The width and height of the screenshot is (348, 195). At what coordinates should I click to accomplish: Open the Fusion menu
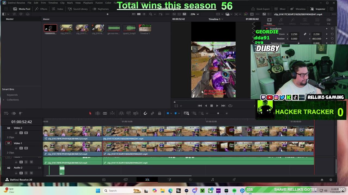click(x=99, y=3)
